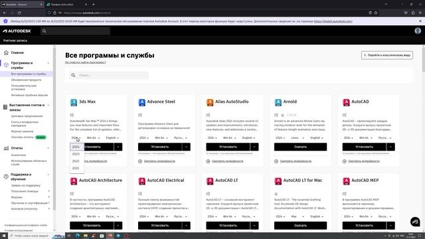Open All programs and services sidebar item
Viewport: 425px width, 239px height.
point(29,74)
